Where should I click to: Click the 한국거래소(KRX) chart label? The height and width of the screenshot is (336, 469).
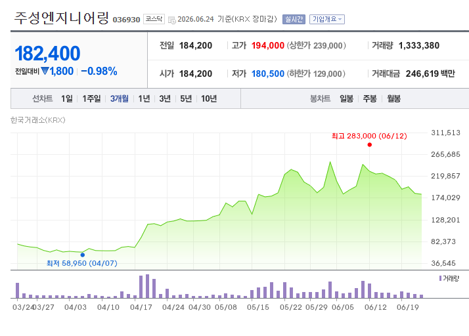coord(37,120)
